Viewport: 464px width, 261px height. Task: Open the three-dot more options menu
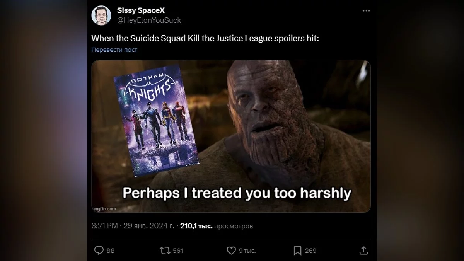(366, 11)
